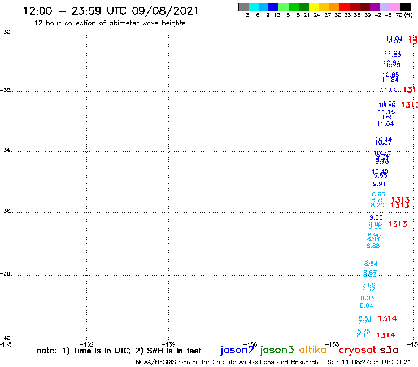Click the latitude label '-30'
The height and width of the screenshot is (367, 418).
(5, 32)
